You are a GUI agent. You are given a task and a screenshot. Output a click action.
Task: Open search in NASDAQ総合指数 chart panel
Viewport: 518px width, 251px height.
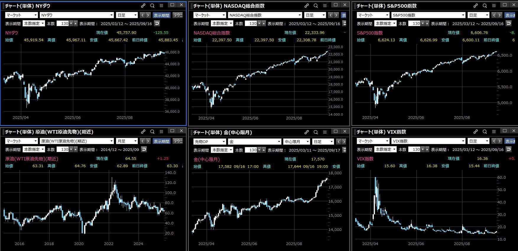[x=316, y=6]
